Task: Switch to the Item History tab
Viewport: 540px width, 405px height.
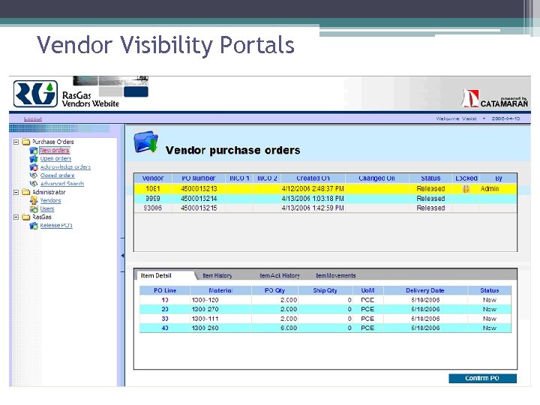Action: coord(217,275)
